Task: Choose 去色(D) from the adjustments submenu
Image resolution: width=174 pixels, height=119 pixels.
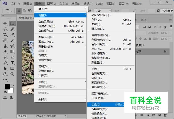Action: pyautogui.click(x=106, y=105)
